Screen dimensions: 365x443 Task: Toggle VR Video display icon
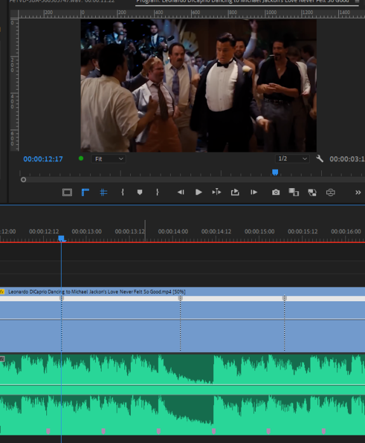tap(331, 193)
